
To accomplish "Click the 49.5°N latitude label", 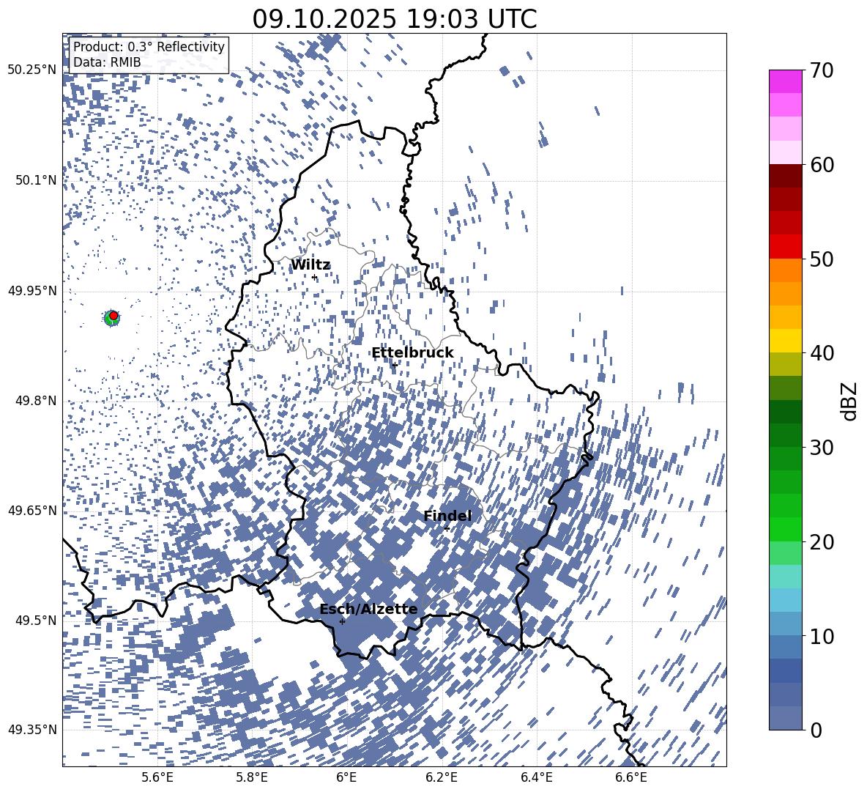I will pyautogui.click(x=37, y=620).
